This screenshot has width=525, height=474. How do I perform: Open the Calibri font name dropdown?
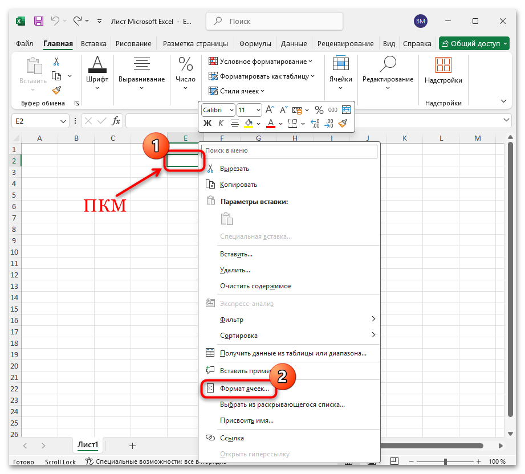pos(218,110)
